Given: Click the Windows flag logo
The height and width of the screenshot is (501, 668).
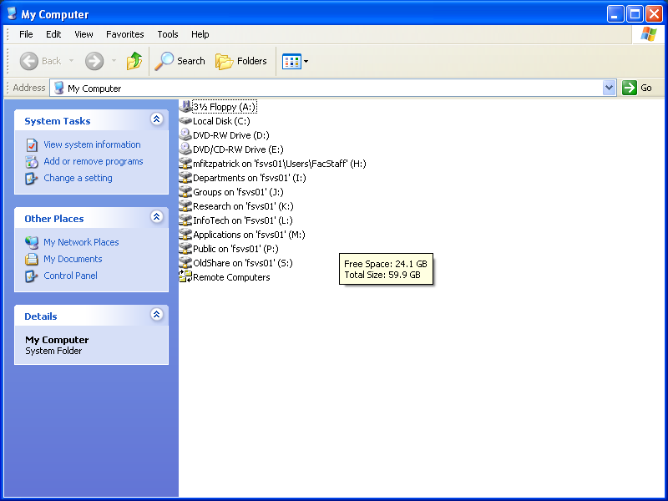Looking at the screenshot, I should [649, 34].
